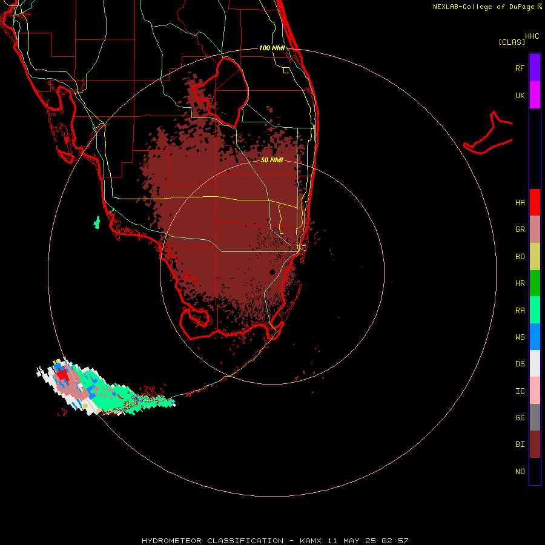Click the RA legend label
The width and height of the screenshot is (545, 545).
520,311
